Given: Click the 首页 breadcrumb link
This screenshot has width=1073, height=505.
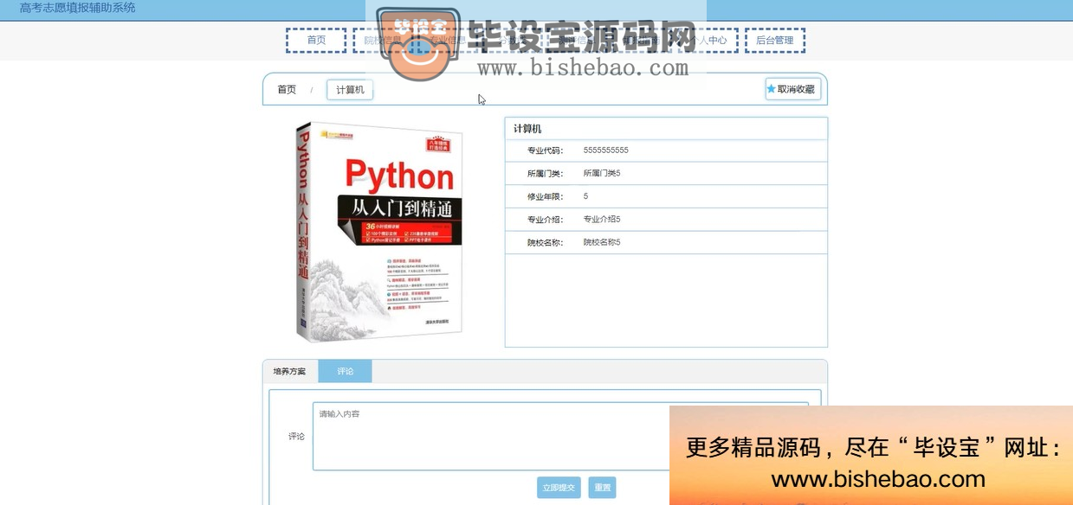Looking at the screenshot, I should (x=287, y=90).
